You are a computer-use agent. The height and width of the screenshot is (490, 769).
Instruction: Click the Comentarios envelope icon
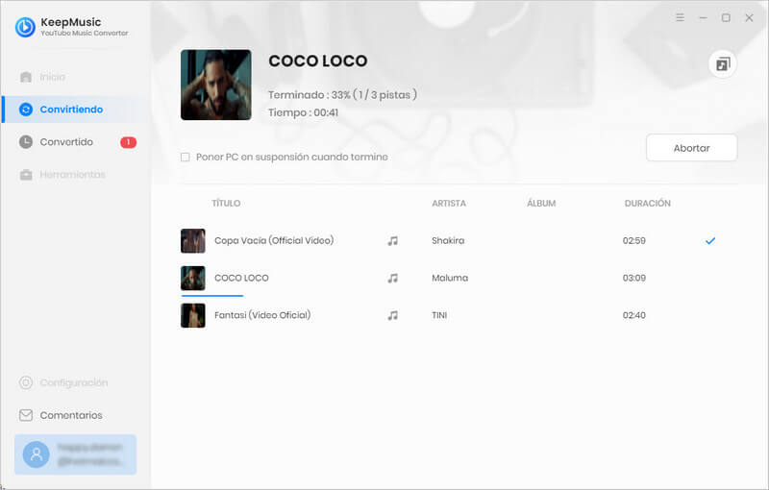(x=26, y=415)
